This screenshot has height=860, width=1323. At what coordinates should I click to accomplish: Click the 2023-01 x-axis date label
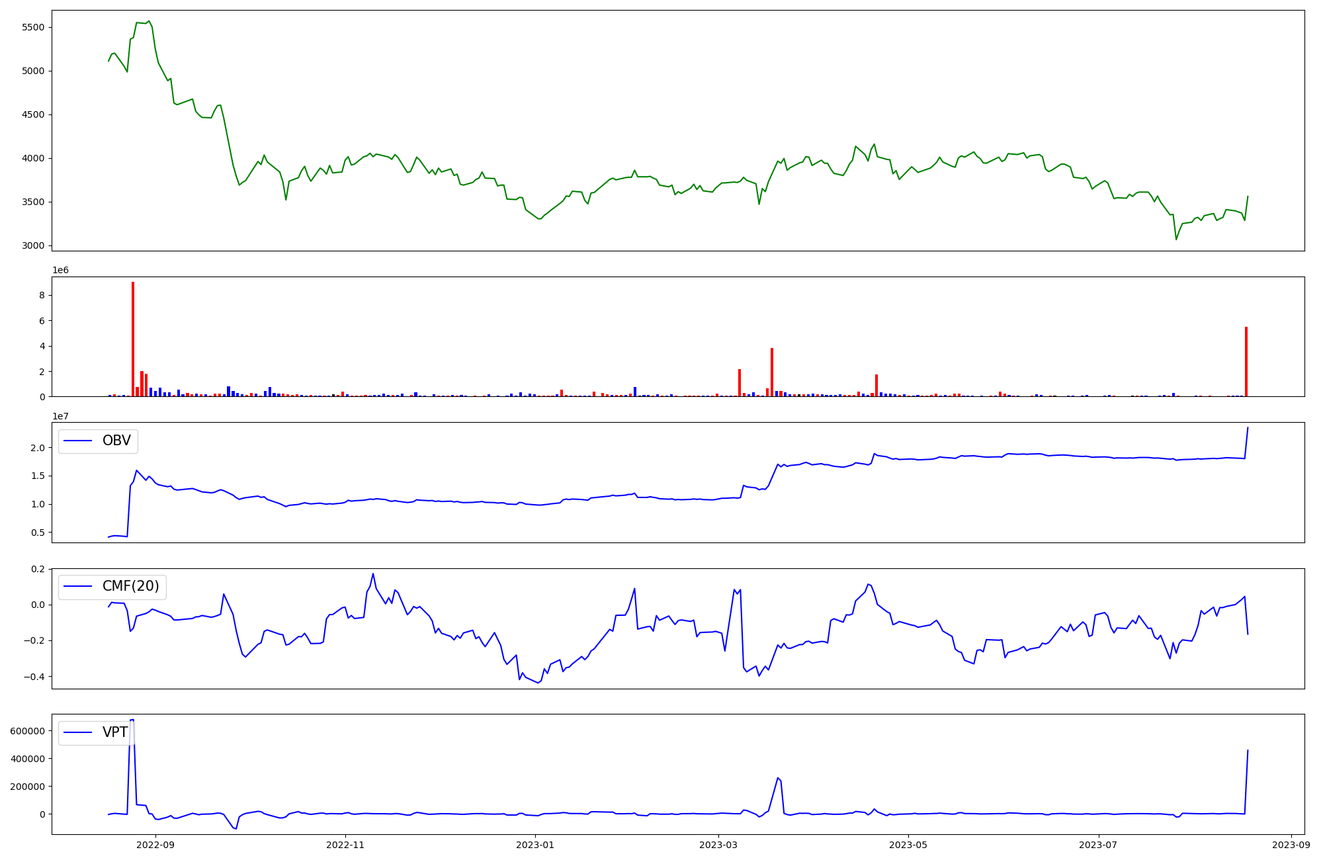(x=534, y=845)
